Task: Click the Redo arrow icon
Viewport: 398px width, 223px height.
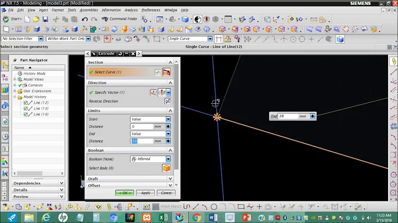Action: pos(94,19)
